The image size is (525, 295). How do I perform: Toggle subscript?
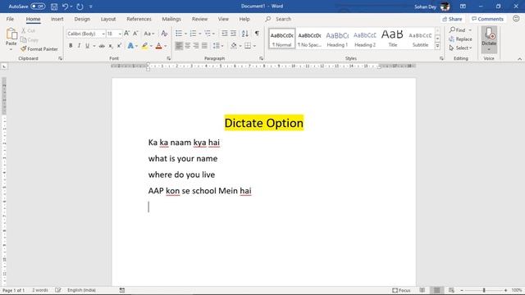[x=111, y=46]
